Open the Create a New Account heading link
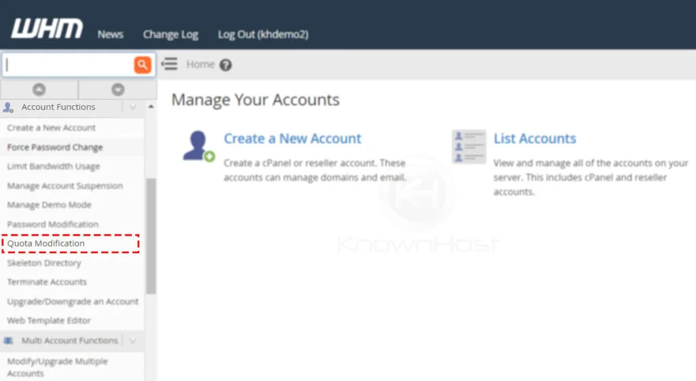Screen dimensions: 696x381 (292, 139)
